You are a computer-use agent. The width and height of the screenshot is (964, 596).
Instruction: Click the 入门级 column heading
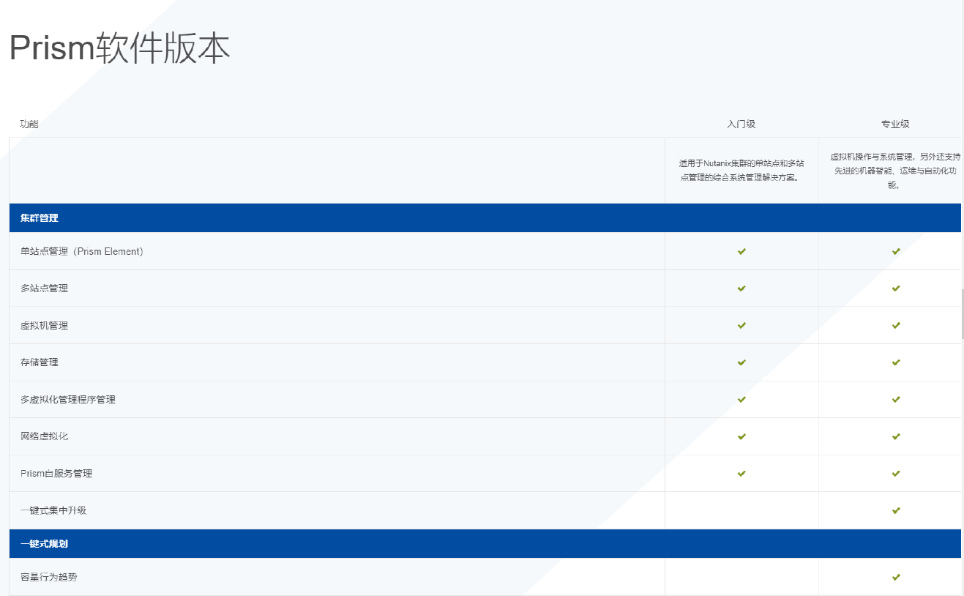pyautogui.click(x=741, y=124)
